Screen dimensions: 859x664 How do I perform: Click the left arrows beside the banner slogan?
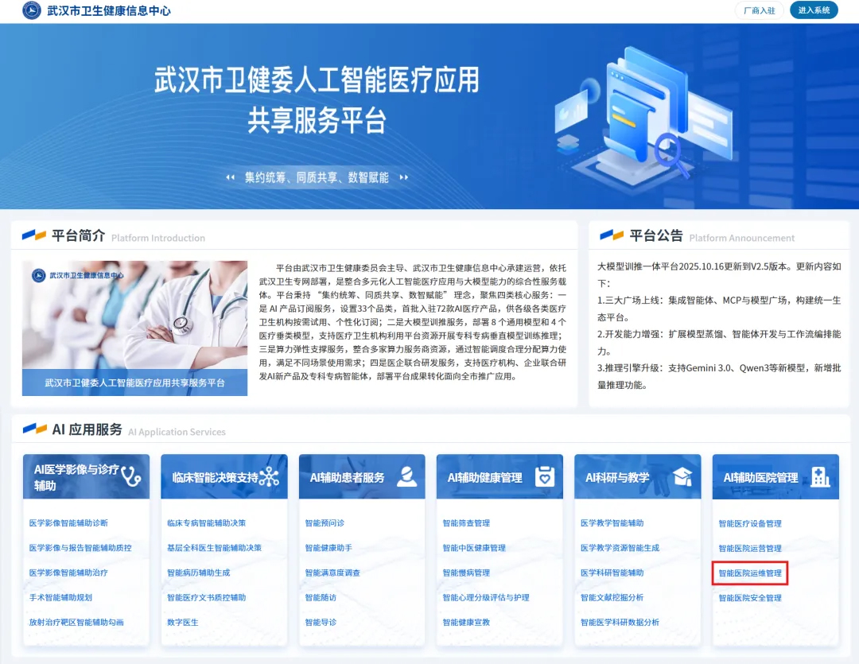coord(230,177)
